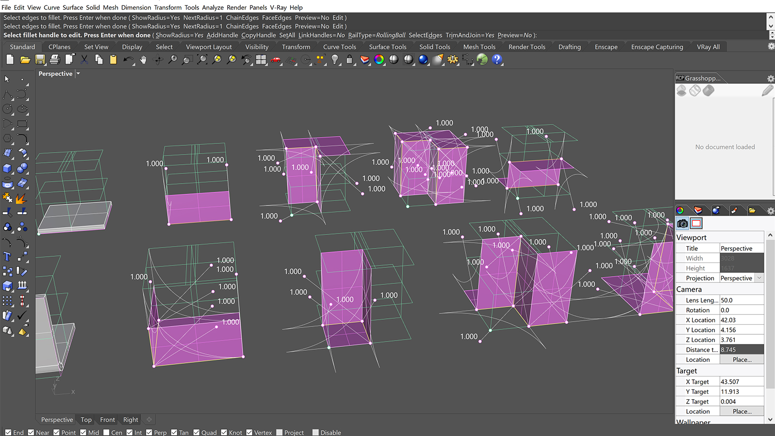Viewport: 775px width, 436px height.
Task: Open Grasshopper panel gear menu
Action: click(771, 78)
